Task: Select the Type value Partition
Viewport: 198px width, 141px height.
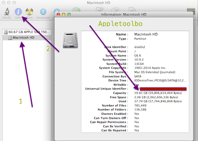Action: [x=140, y=39]
